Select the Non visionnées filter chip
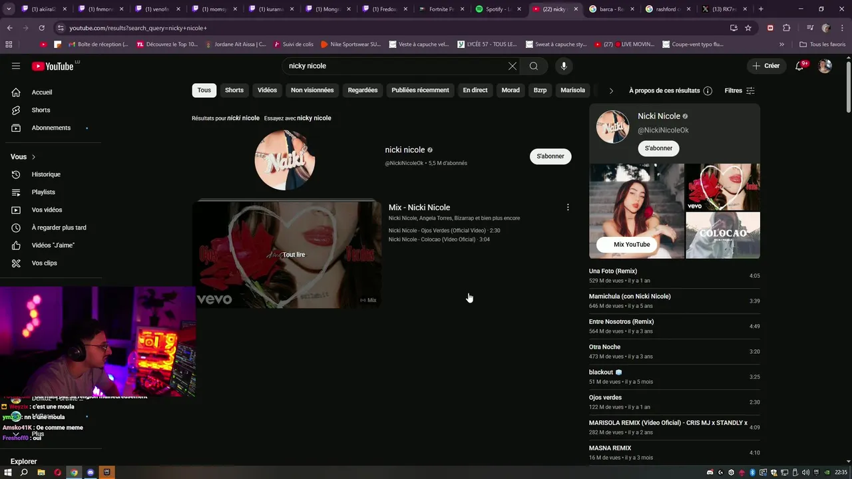852x479 pixels. coord(312,90)
